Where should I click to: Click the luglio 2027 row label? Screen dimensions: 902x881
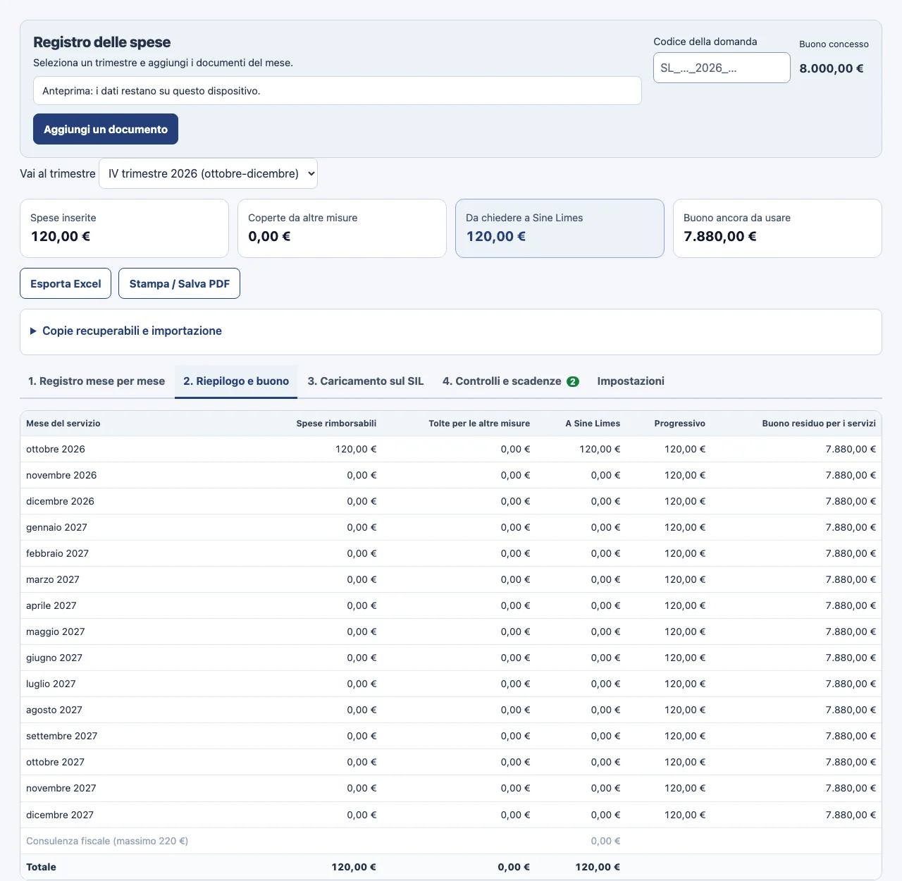[51, 684]
